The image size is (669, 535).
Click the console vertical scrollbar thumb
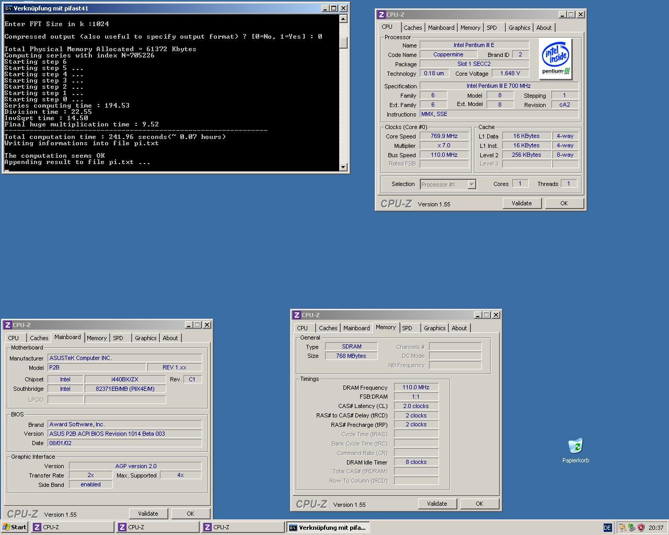(x=343, y=43)
